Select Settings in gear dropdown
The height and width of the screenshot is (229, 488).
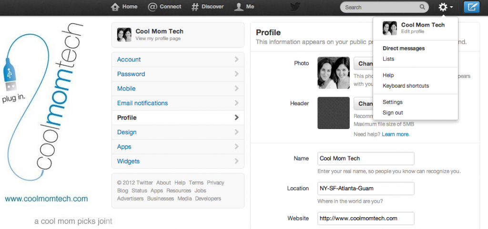393,102
